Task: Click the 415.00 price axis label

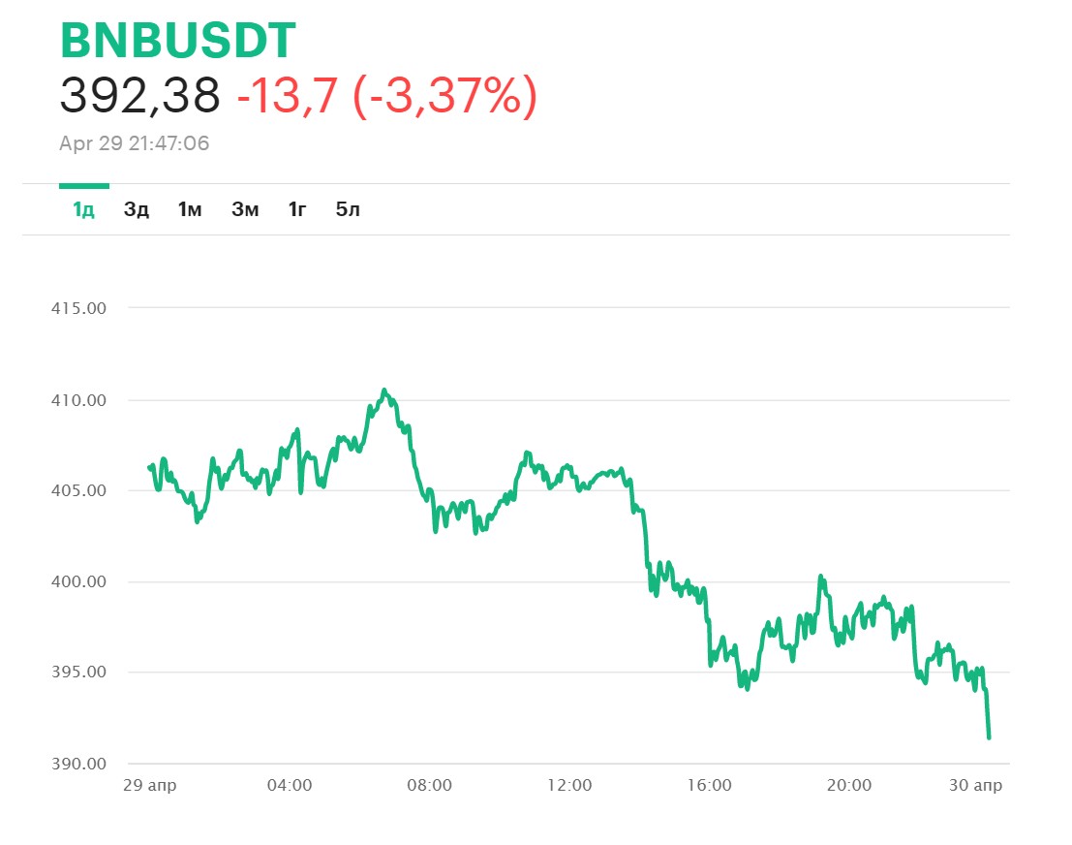Action: pyautogui.click(x=78, y=308)
